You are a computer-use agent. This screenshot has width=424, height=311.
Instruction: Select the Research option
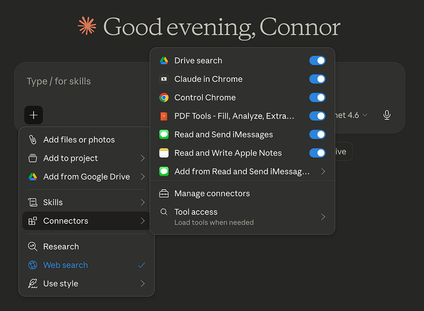click(87, 247)
